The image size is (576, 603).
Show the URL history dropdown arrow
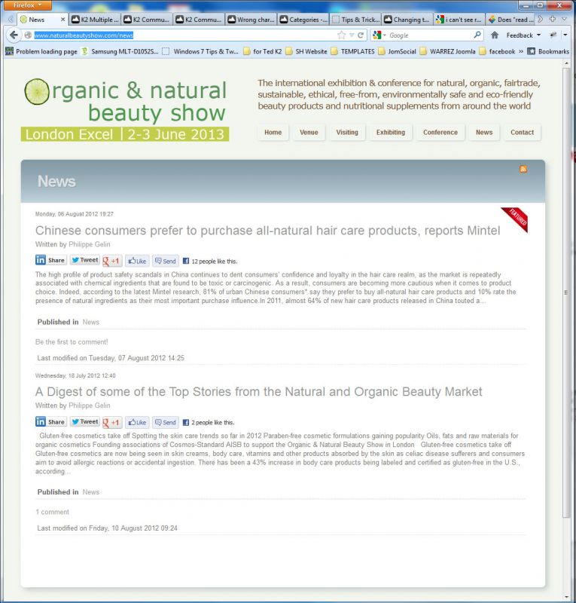352,35
